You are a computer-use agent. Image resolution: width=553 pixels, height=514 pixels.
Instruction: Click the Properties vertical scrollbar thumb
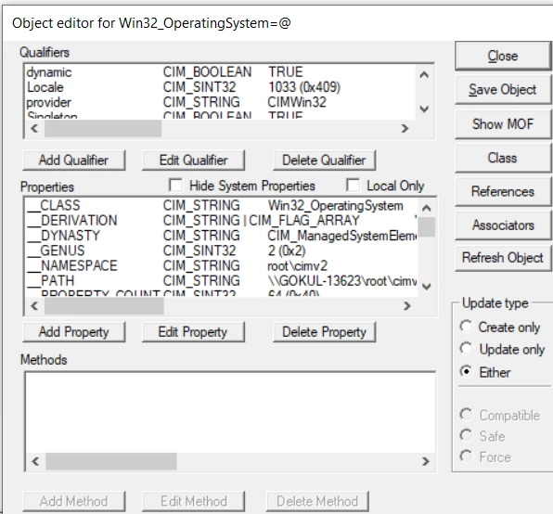[x=427, y=227]
